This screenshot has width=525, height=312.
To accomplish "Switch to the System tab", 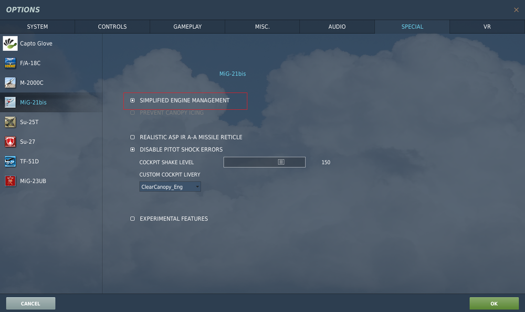I will pyautogui.click(x=37, y=27).
